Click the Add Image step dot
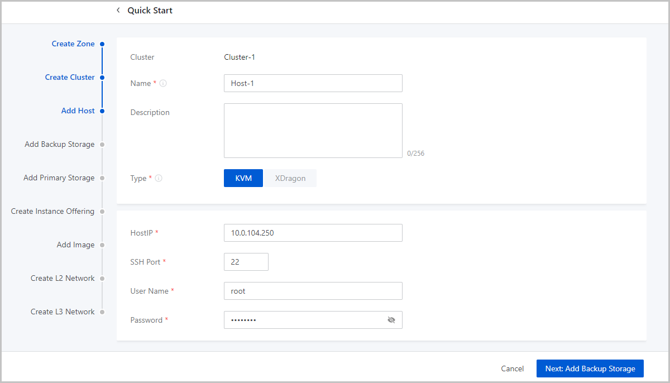 [x=102, y=245]
